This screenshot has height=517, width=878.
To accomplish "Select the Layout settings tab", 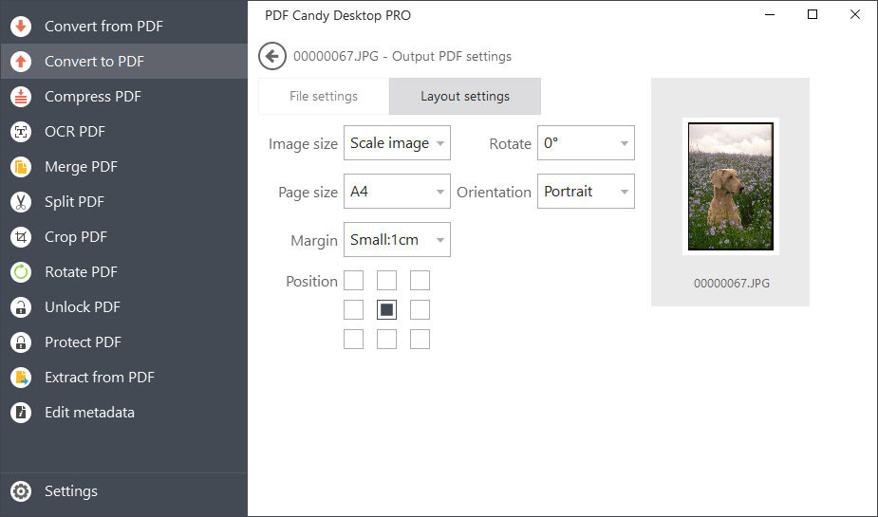I will click(465, 96).
